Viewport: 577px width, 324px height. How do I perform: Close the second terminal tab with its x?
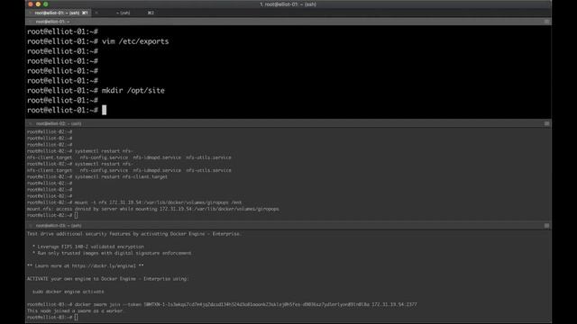pos(96,13)
